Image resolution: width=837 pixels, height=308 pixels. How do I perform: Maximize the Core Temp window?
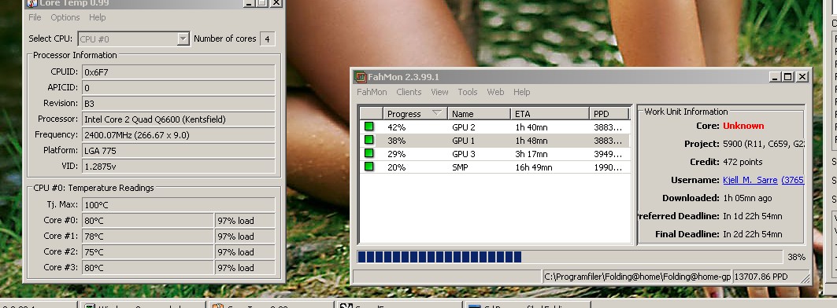coord(262,2)
